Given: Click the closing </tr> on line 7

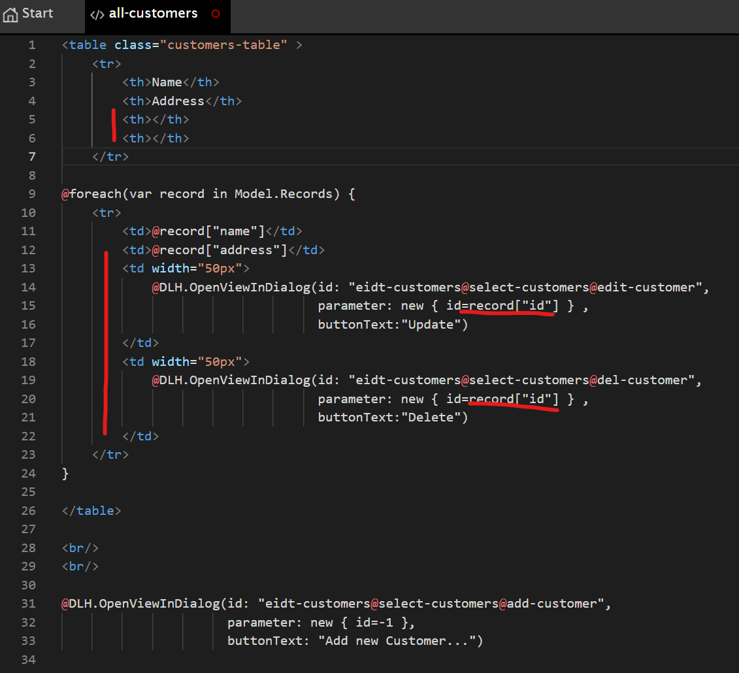Looking at the screenshot, I should click(110, 156).
